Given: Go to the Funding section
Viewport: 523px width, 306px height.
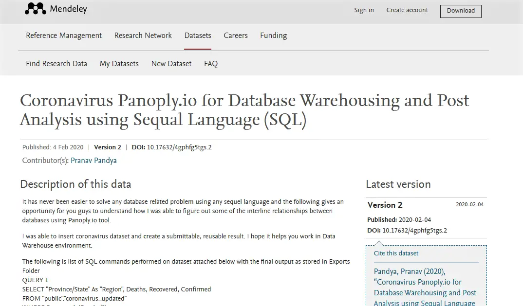Looking at the screenshot, I should click(x=274, y=36).
